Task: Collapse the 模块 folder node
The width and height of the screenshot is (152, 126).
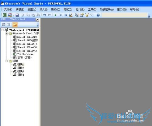Action: point(7,61)
